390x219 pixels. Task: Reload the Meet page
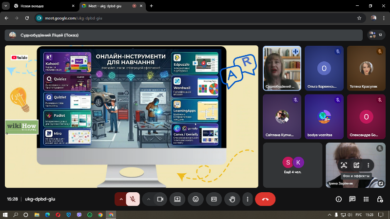(x=27, y=18)
